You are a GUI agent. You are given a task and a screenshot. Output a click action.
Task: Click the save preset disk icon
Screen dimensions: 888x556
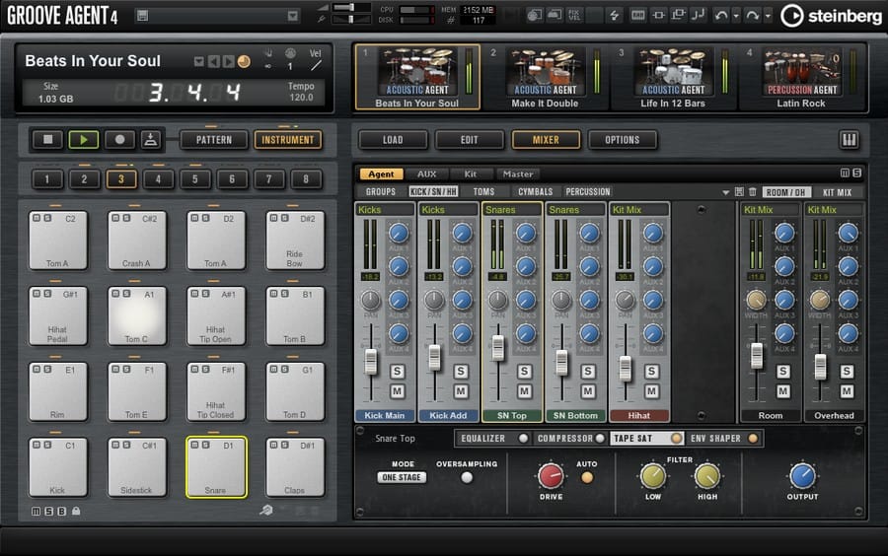click(143, 16)
